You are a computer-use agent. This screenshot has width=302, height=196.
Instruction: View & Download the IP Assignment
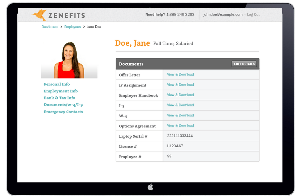pos(181,85)
